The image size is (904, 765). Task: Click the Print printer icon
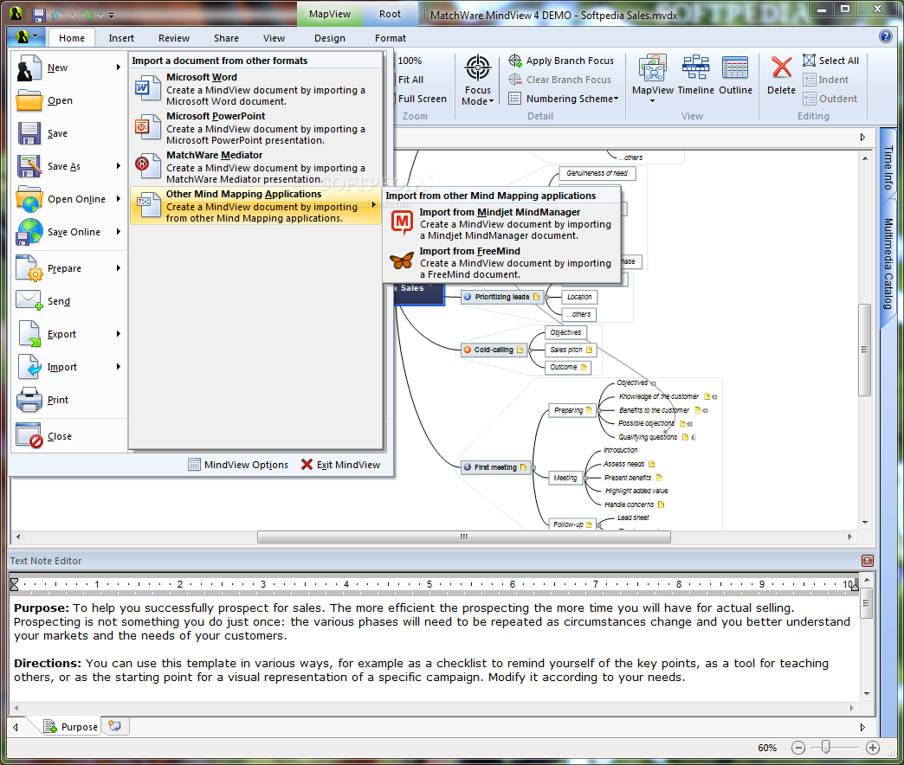click(x=29, y=400)
